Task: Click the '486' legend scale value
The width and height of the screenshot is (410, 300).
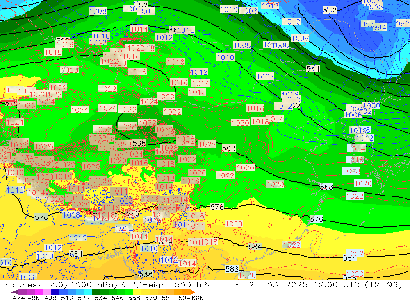Action: (34, 298)
